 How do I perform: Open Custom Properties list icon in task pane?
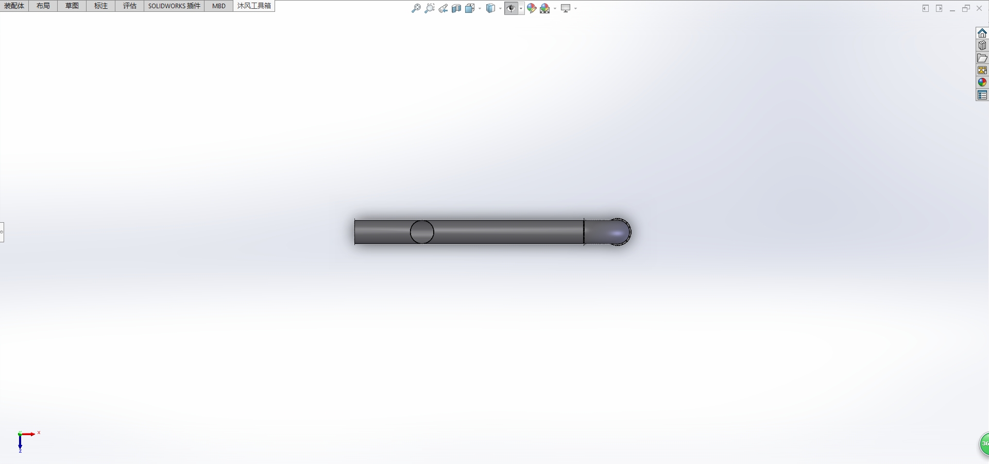coord(982,95)
